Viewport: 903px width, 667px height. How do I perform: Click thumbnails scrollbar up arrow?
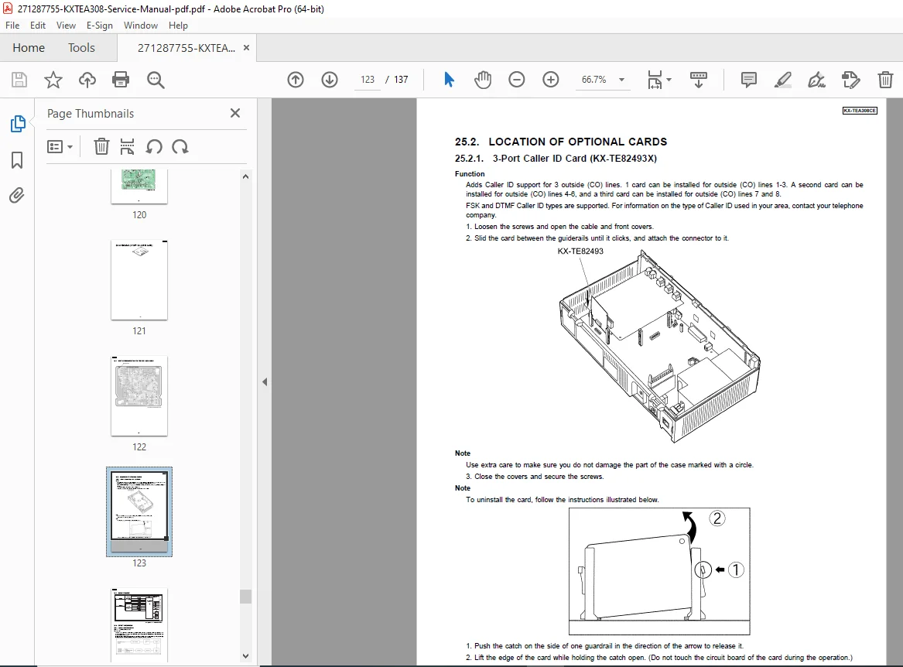(x=246, y=177)
